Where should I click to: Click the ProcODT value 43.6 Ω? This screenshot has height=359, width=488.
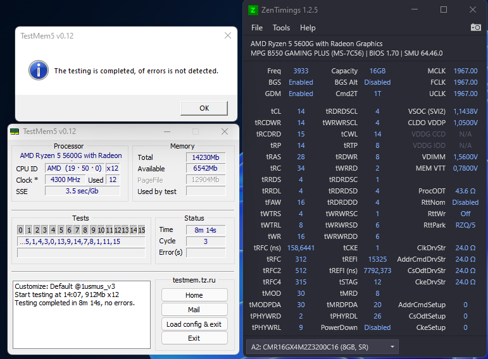tap(465, 191)
